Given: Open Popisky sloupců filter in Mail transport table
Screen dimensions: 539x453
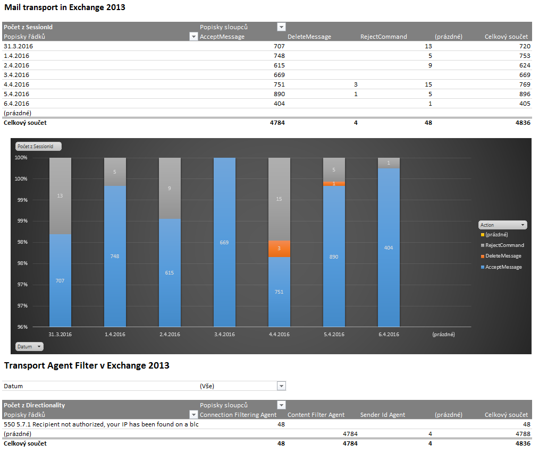Looking at the screenshot, I should coord(281,27).
